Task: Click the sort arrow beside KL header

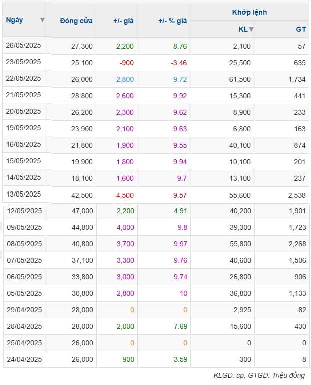Action: 251,29
